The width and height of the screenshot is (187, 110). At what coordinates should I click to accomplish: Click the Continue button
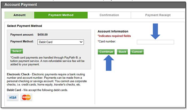click(x=106, y=52)
